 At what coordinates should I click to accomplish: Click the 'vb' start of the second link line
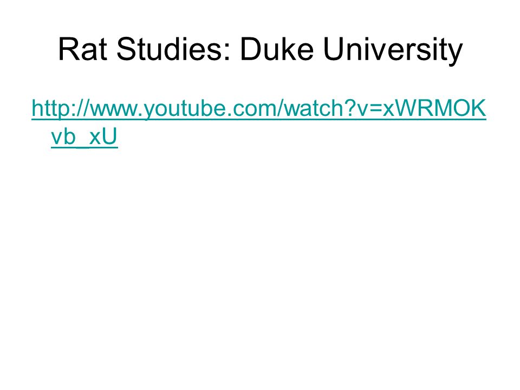[x=63, y=136]
